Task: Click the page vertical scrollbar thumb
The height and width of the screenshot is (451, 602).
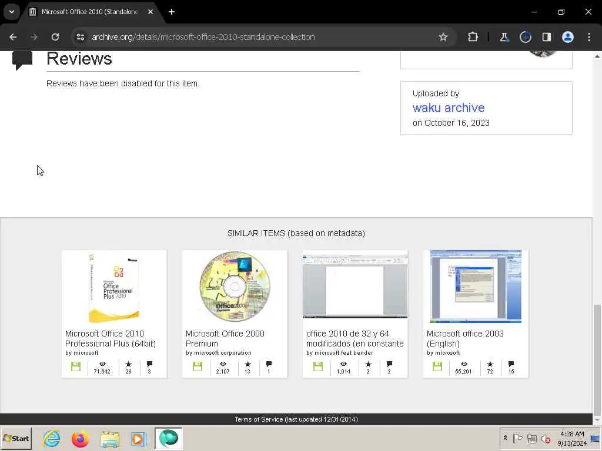Action: coord(597,361)
